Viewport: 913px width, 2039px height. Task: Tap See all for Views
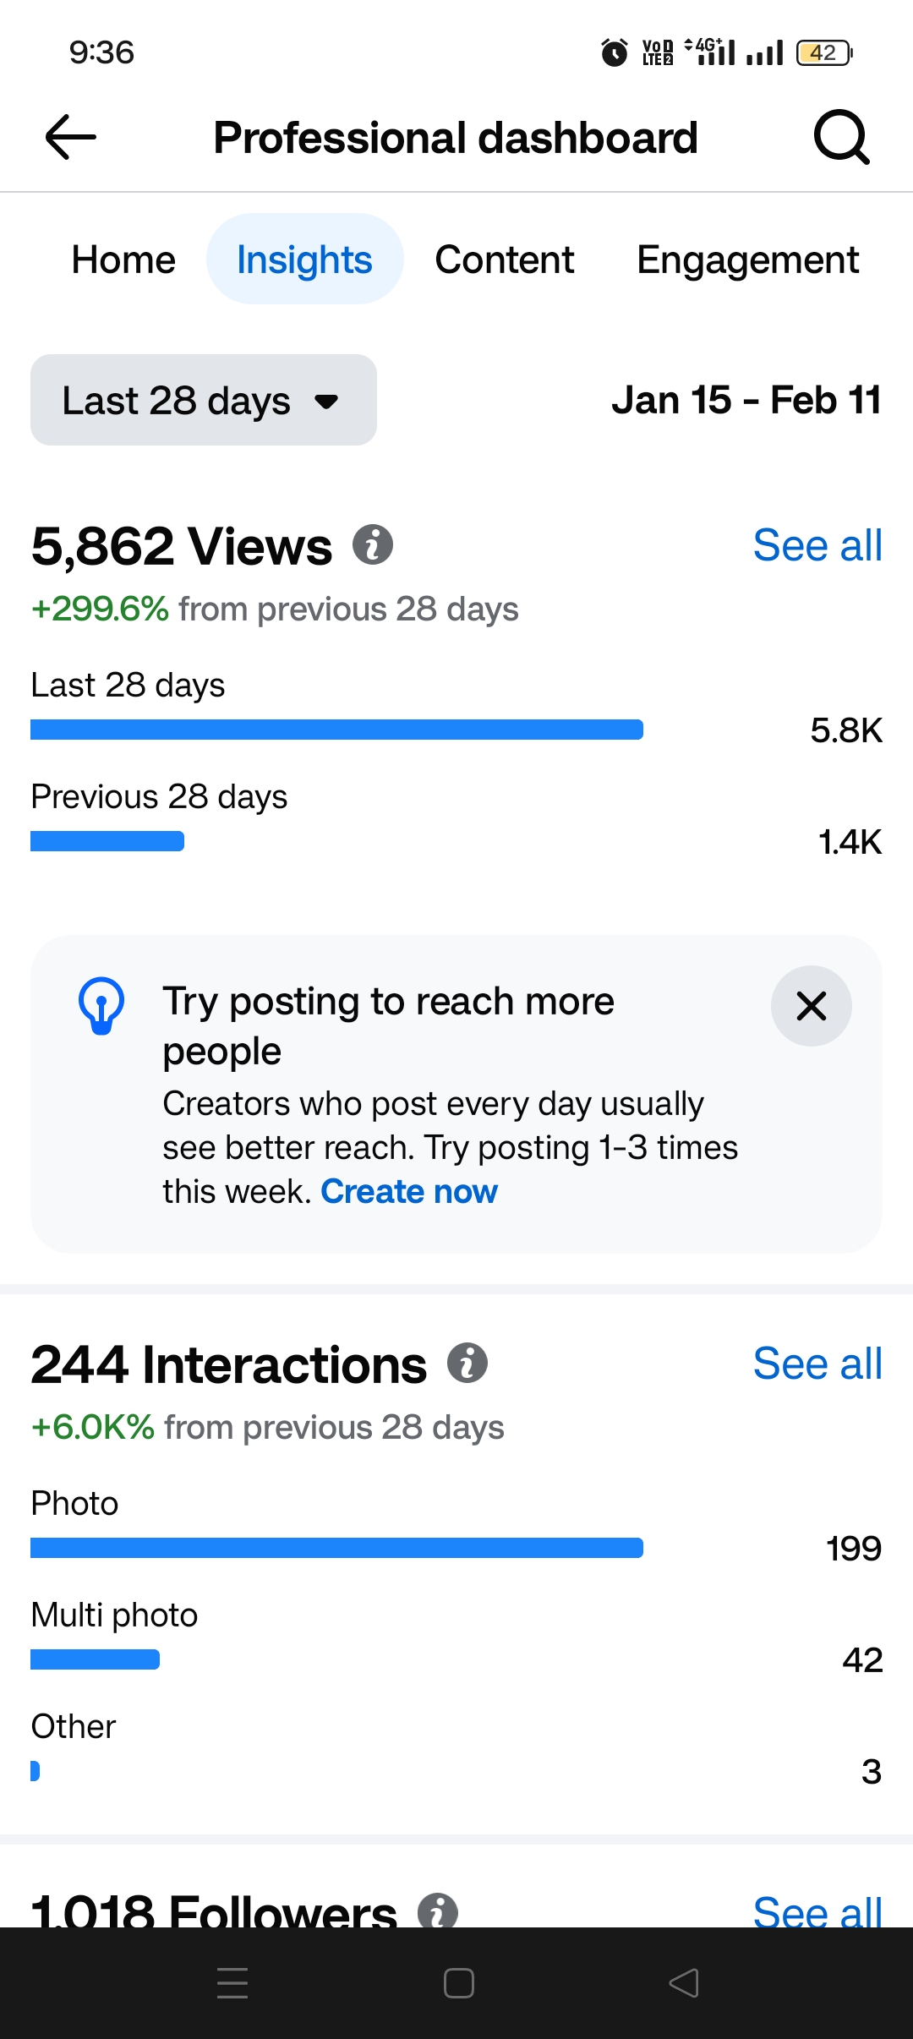click(x=817, y=545)
